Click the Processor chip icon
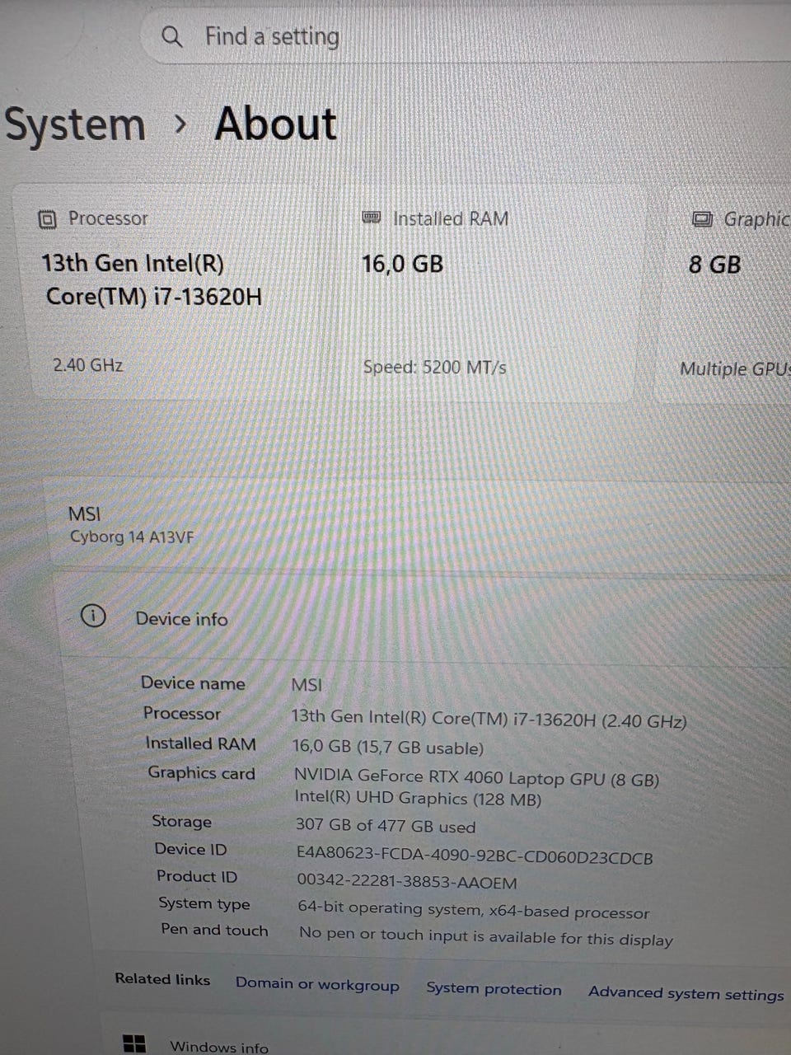The image size is (791, 1055). pos(48,219)
